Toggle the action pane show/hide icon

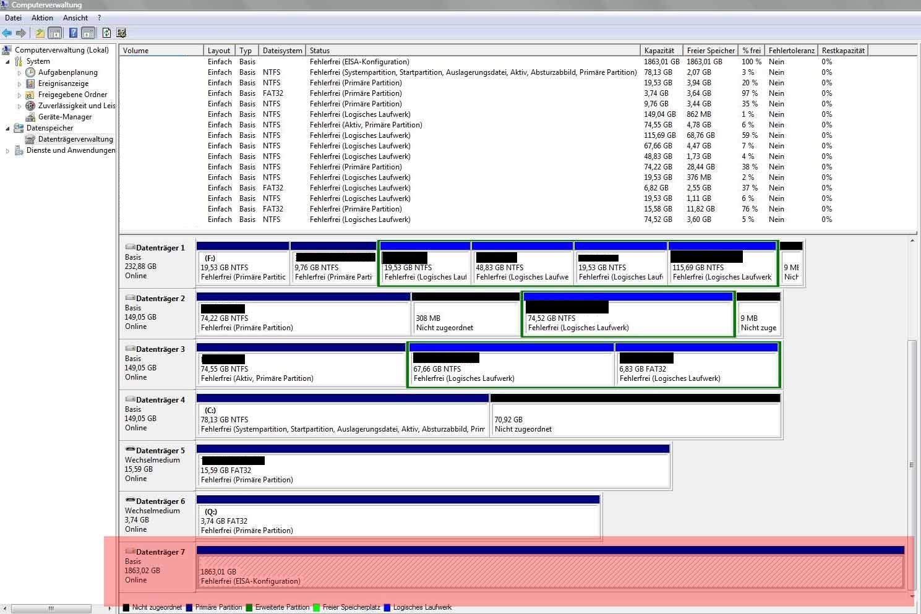88,33
